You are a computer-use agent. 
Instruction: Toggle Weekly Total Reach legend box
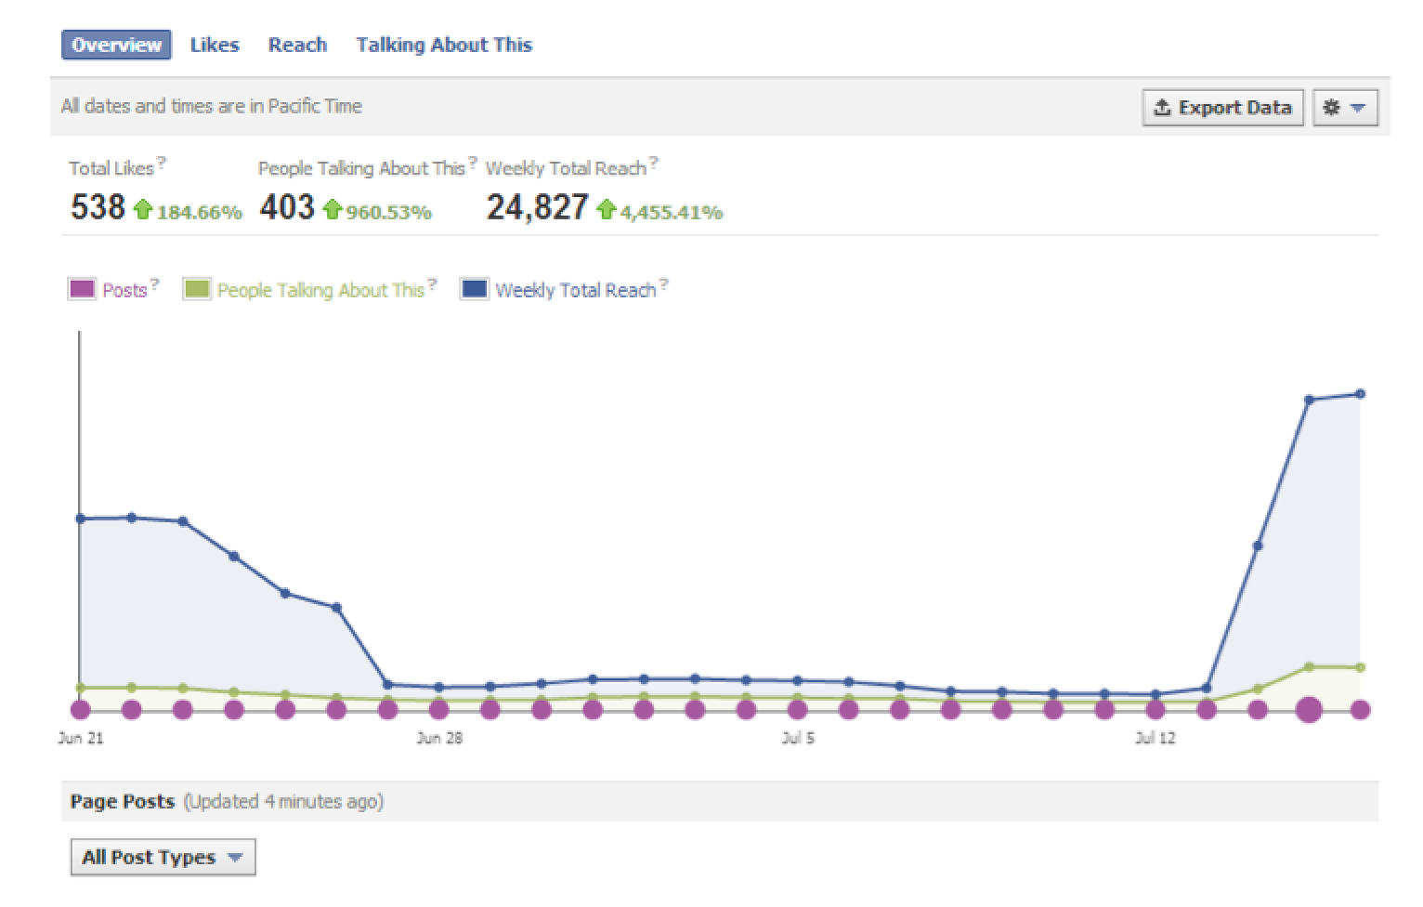point(475,290)
